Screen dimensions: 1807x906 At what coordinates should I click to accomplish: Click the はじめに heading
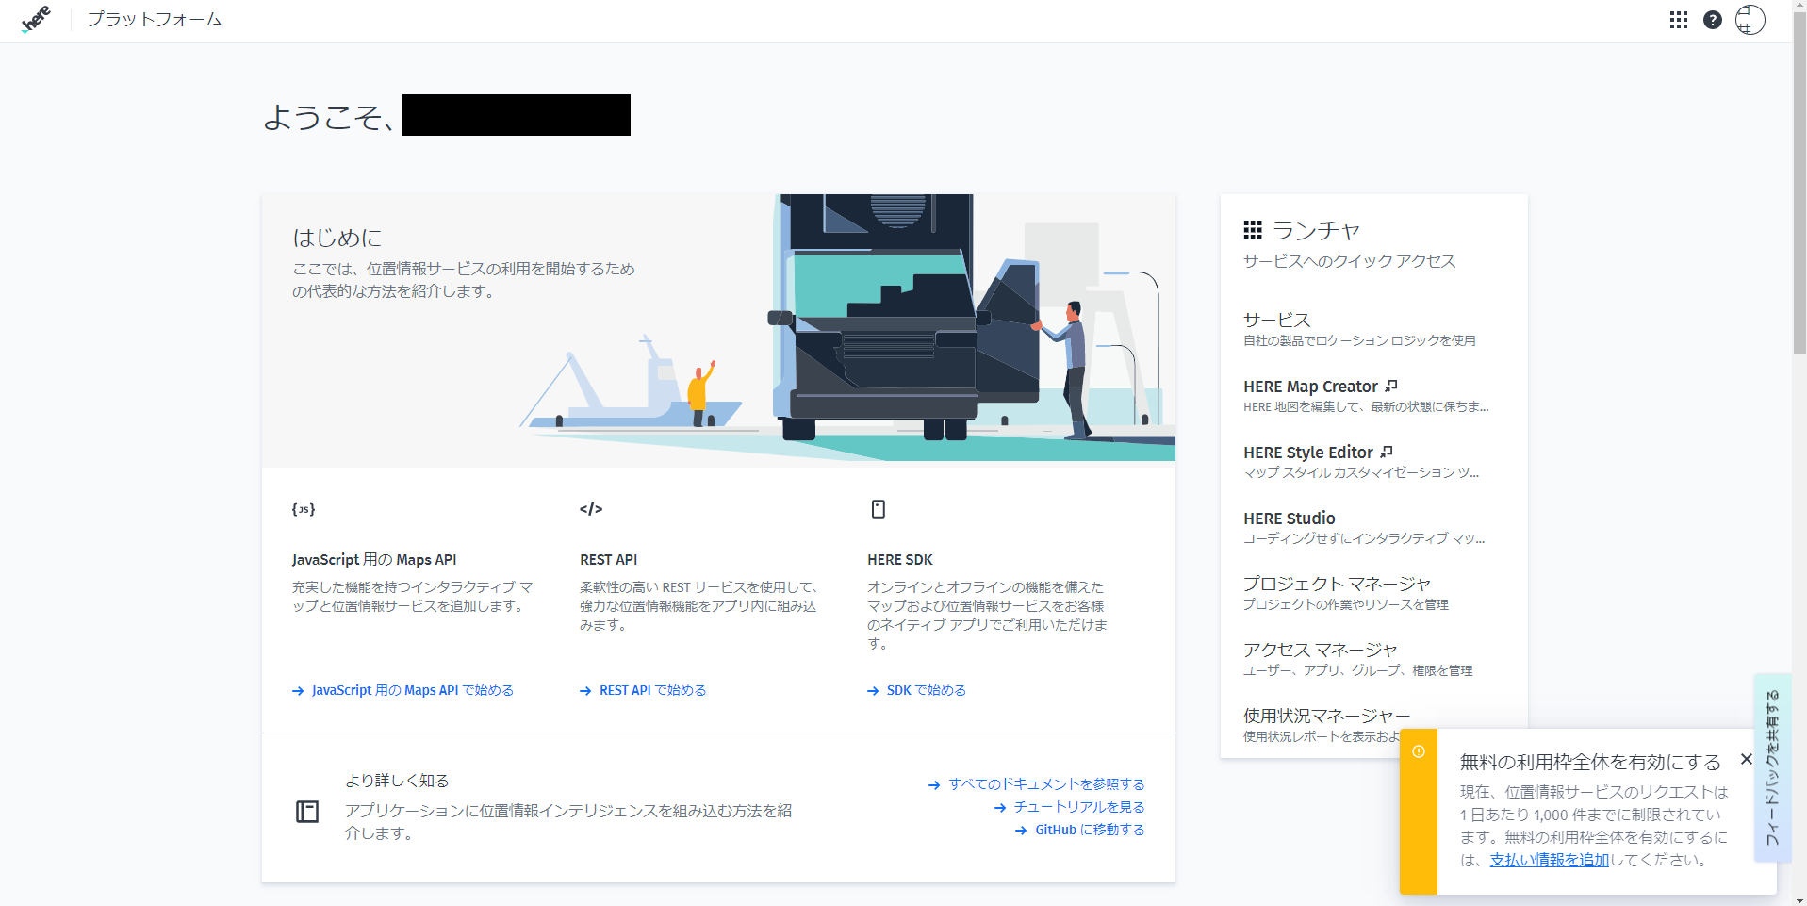(337, 238)
